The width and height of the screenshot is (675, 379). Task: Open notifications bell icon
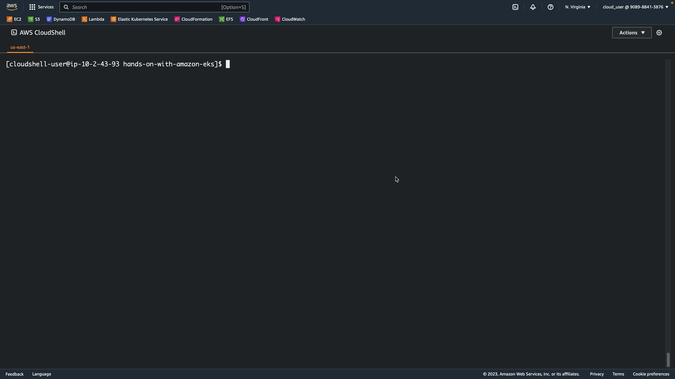coord(533,7)
